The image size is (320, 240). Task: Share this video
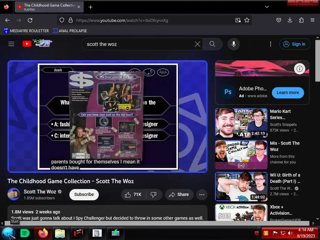[178, 194]
